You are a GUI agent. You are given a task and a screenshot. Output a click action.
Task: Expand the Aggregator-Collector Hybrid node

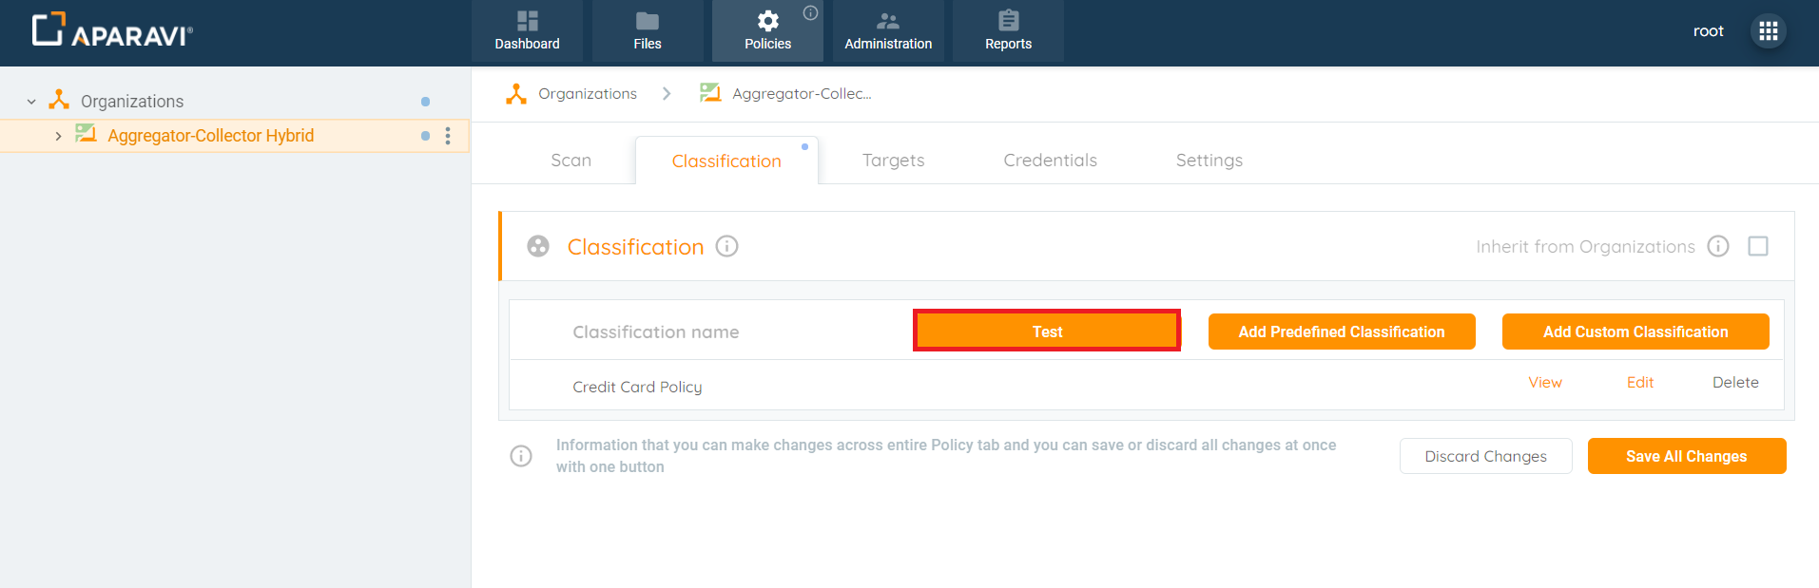(58, 135)
